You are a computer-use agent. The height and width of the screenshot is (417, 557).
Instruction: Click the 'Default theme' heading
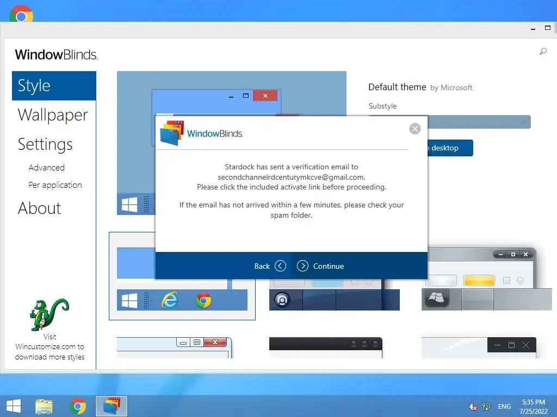(x=397, y=87)
